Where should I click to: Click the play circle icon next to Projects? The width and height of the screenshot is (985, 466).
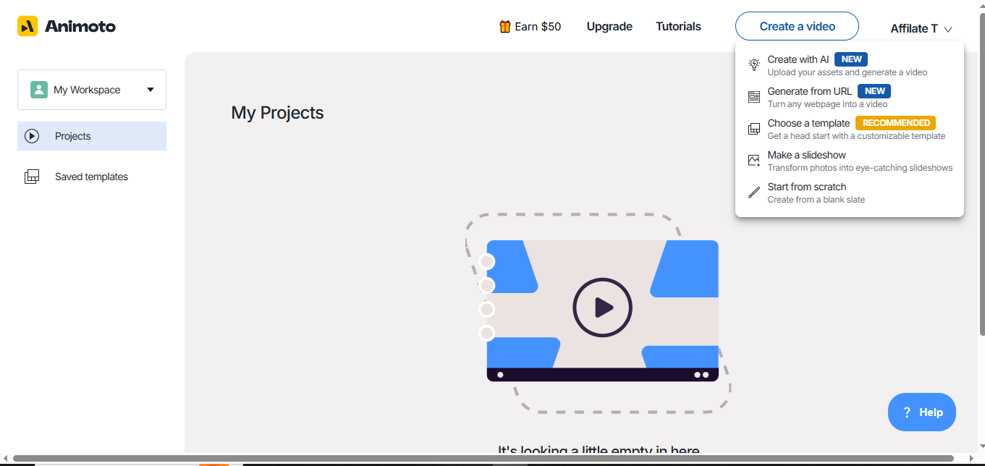coord(32,136)
